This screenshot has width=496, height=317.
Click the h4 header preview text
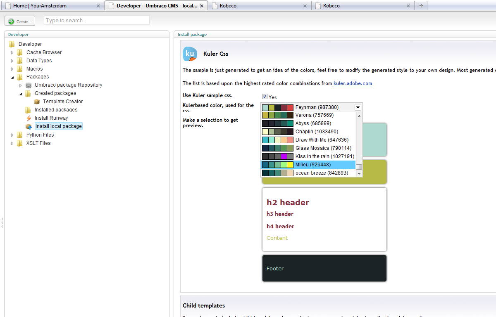280,226
